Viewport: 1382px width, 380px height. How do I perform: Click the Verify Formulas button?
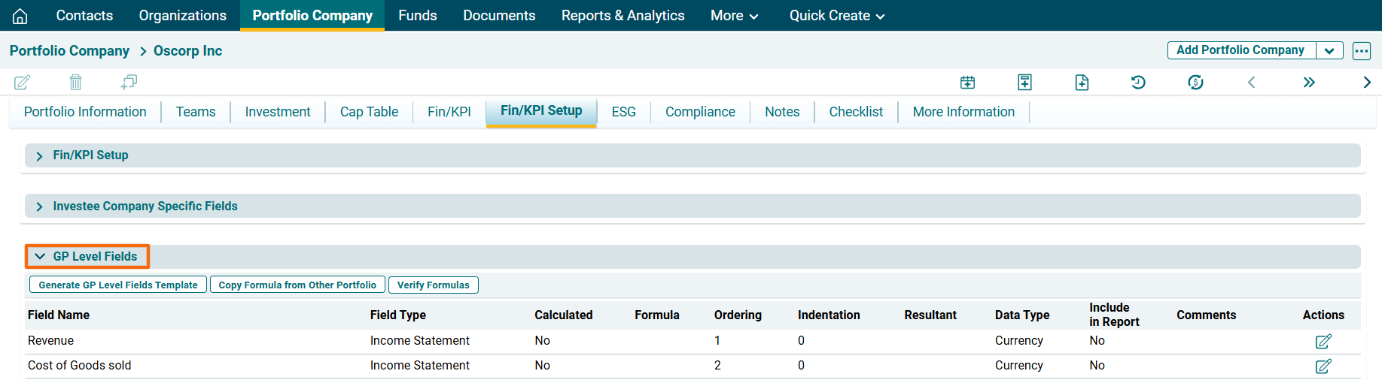coord(433,285)
